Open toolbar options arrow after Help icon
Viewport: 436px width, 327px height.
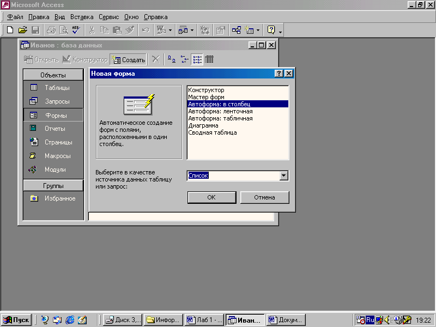click(x=280, y=32)
